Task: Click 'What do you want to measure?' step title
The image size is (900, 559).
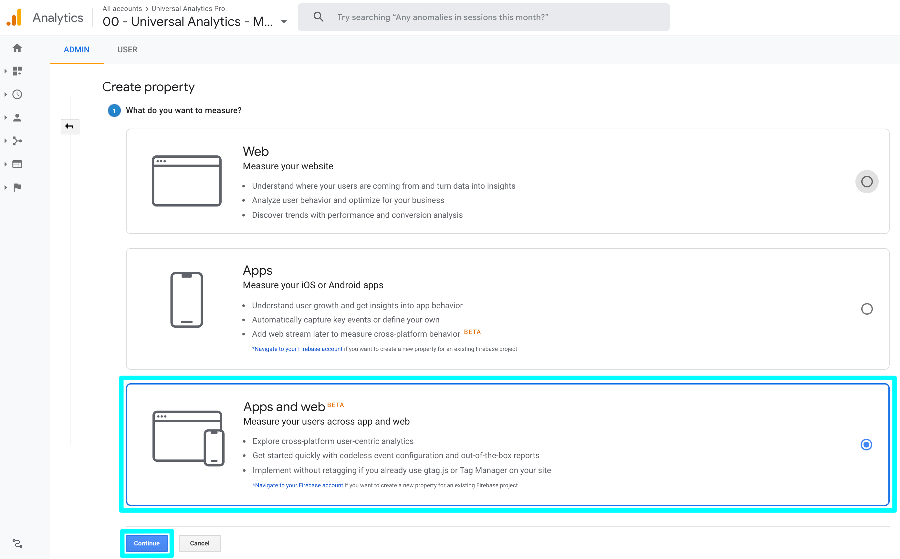Action: click(x=184, y=110)
